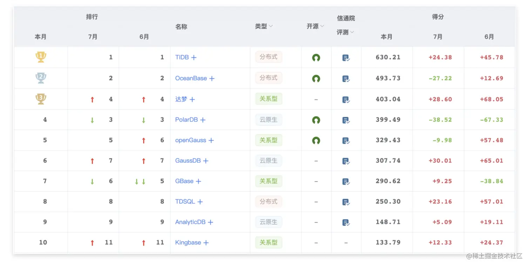
Task: Click the score value 290.62
Action: (388, 181)
